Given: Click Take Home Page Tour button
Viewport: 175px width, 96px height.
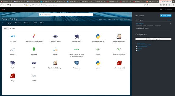Looking at the screenshot, I should [x=153, y=39].
